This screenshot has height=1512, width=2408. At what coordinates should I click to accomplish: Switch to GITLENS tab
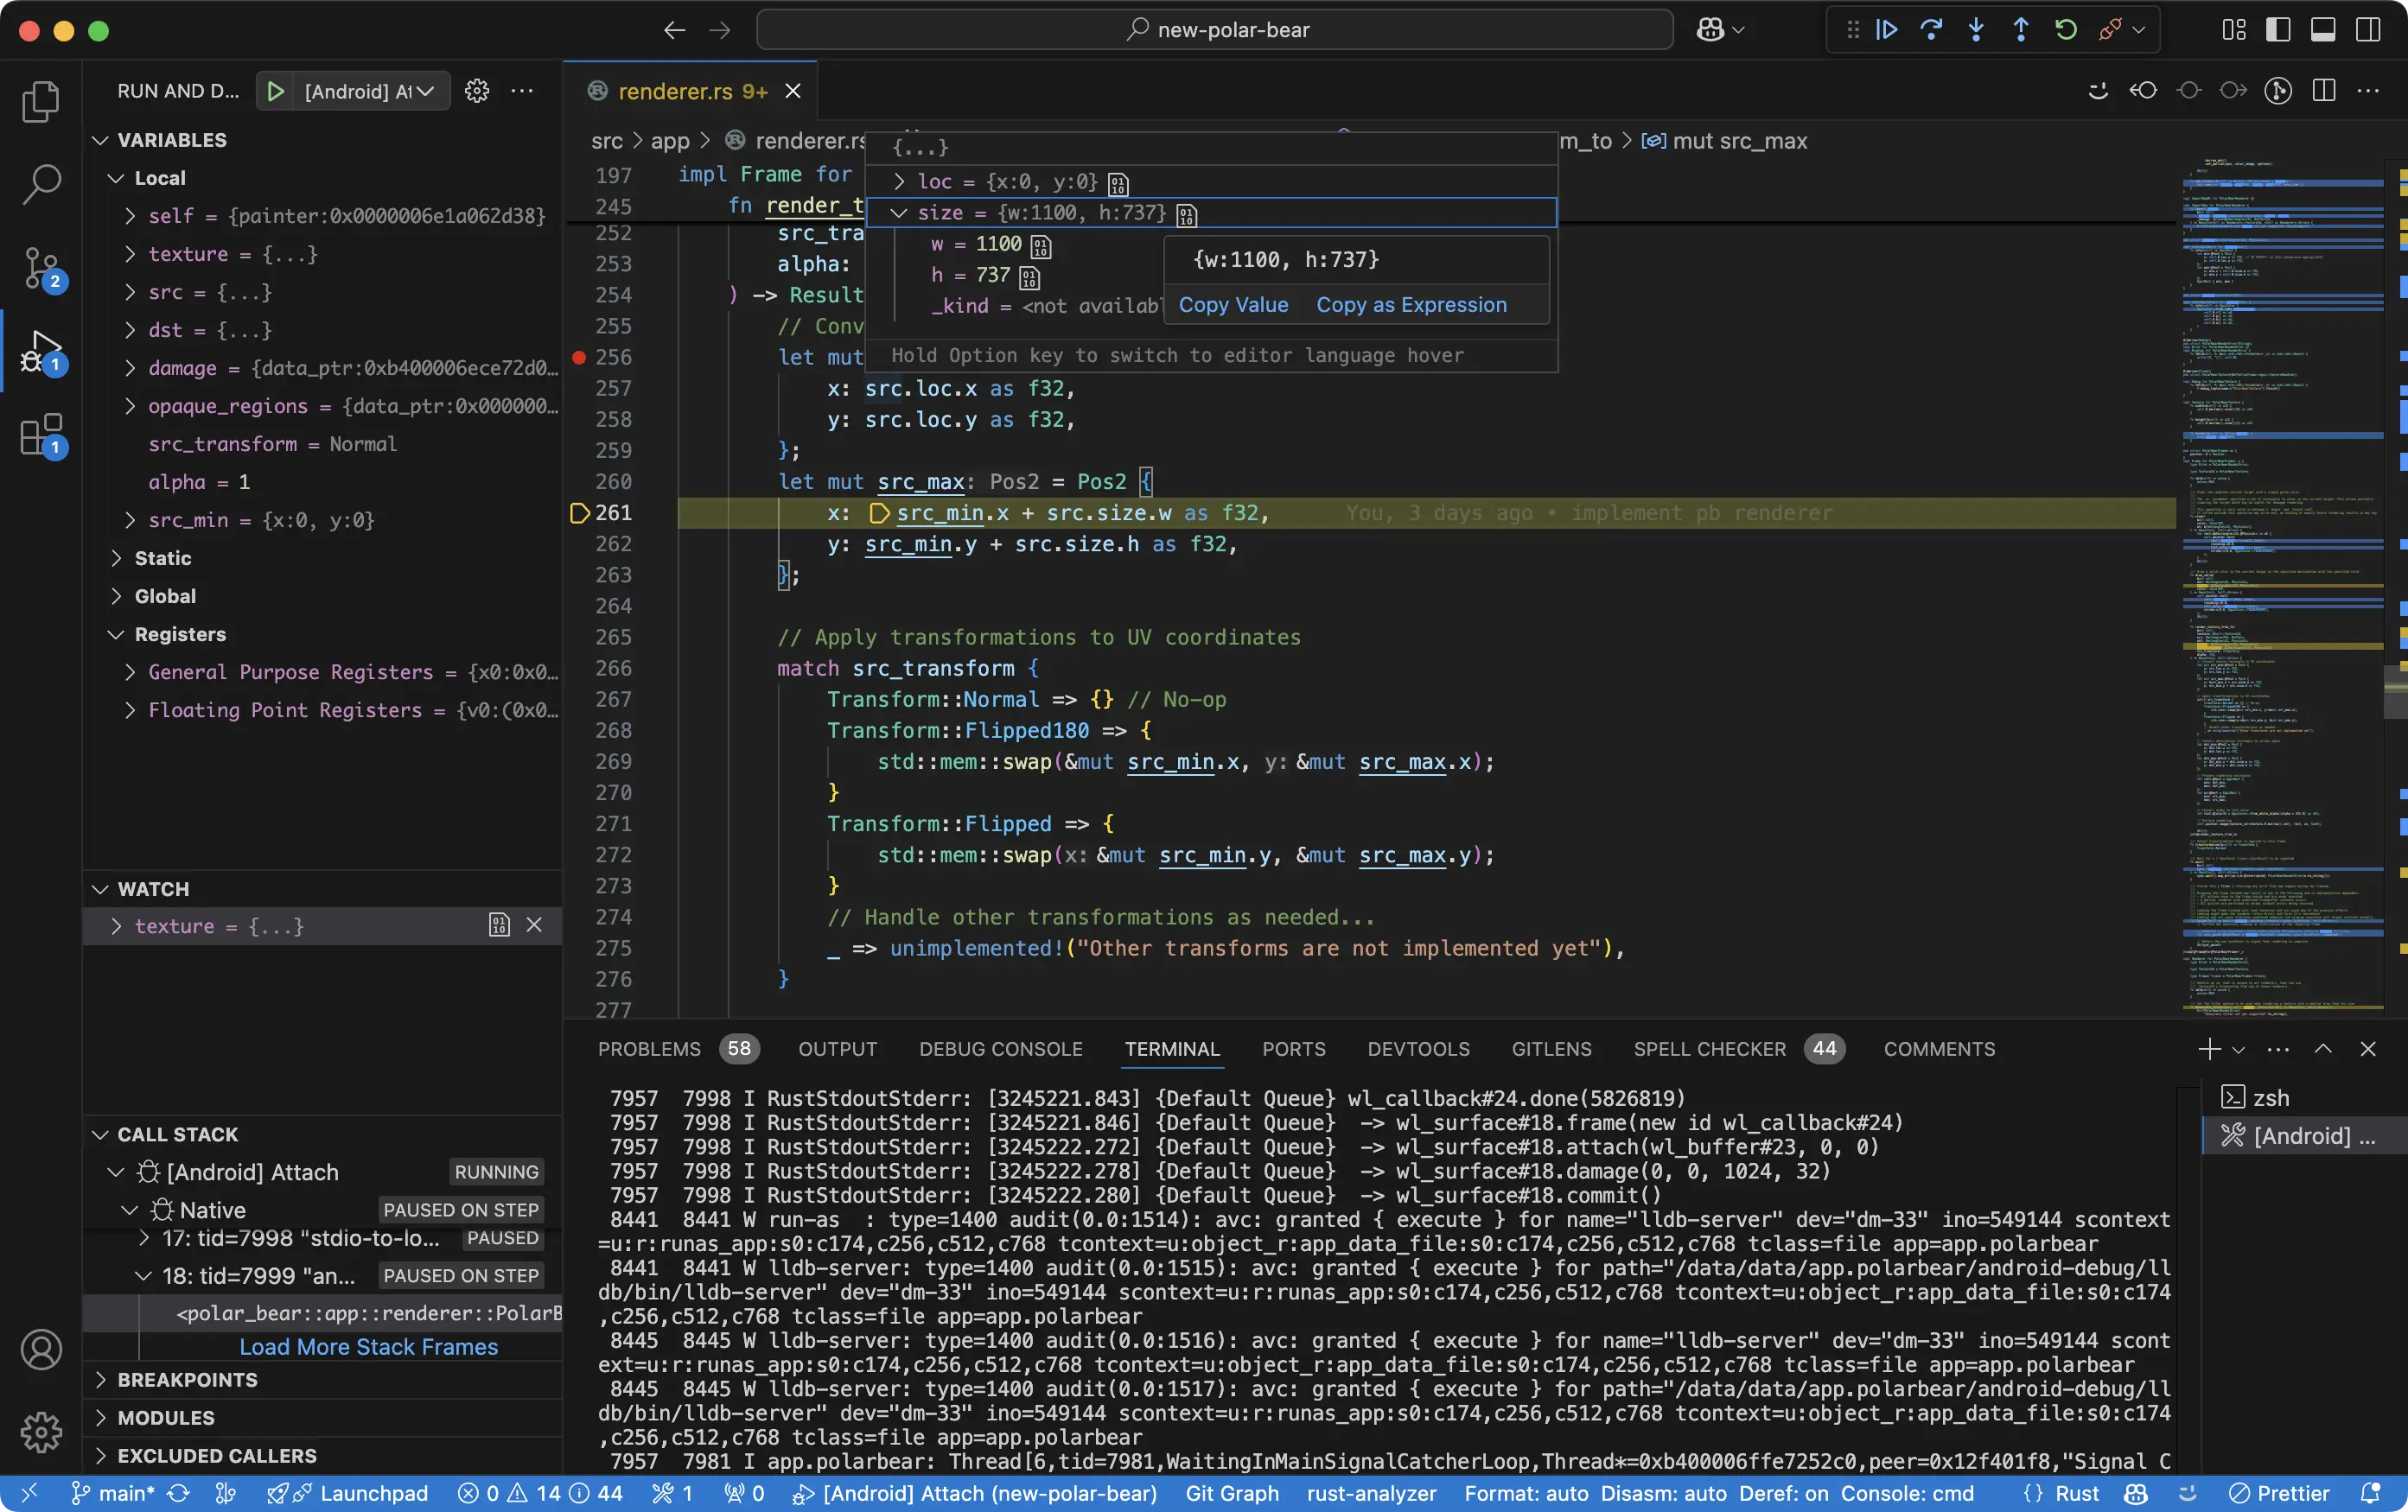[1551, 1048]
